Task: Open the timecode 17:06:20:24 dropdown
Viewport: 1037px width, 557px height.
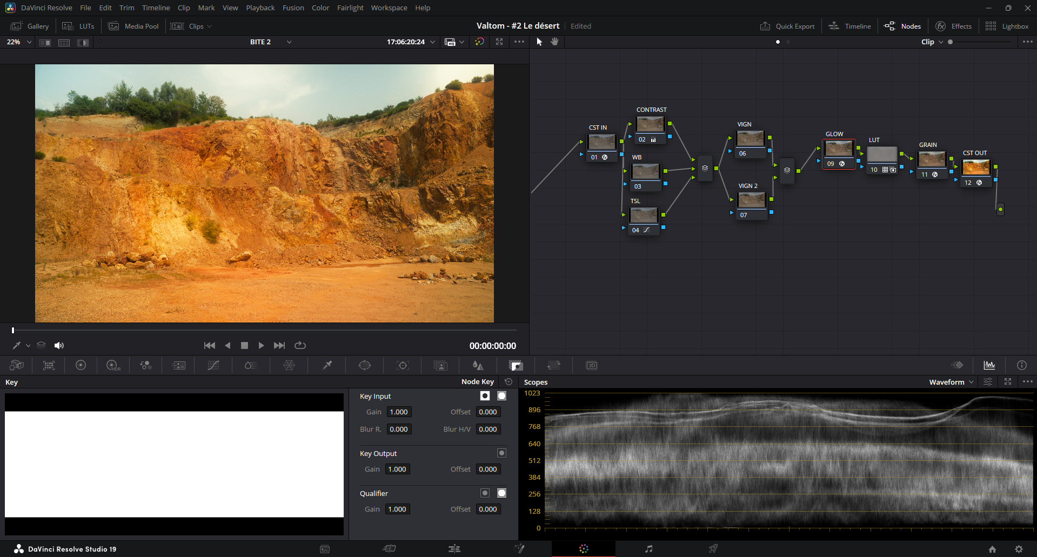Action: (x=432, y=42)
